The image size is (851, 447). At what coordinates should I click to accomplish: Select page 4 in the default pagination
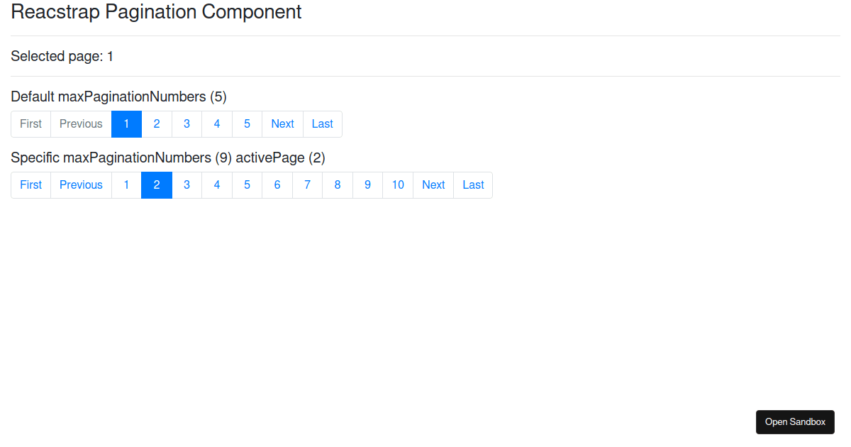[x=216, y=123]
